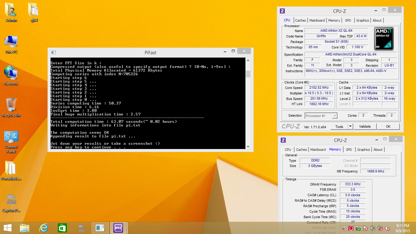The height and width of the screenshot is (234, 416).
Task: Select the Recycle Bin icon
Action: pos(11,107)
